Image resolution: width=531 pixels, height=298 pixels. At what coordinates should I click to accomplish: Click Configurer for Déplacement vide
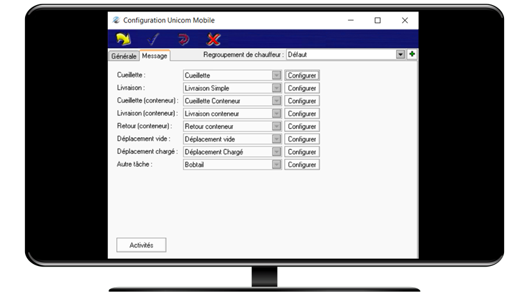[x=302, y=139]
